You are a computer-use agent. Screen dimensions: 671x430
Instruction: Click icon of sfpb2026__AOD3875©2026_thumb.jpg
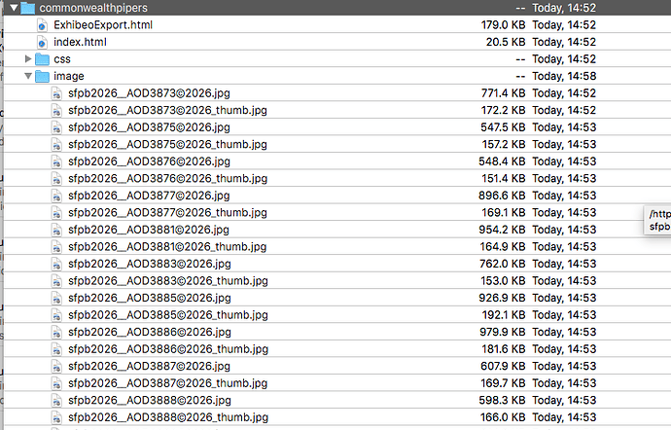(56, 145)
